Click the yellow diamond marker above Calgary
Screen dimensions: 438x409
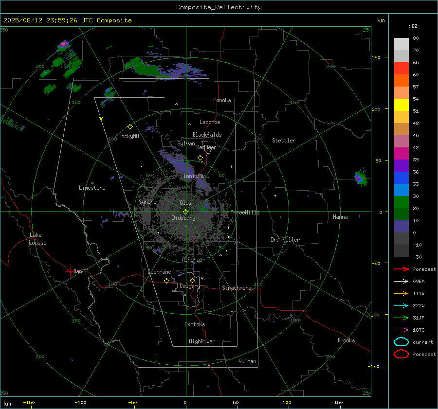tap(192, 280)
